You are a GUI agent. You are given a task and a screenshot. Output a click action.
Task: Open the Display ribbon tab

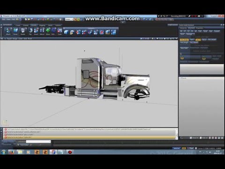(26, 25)
